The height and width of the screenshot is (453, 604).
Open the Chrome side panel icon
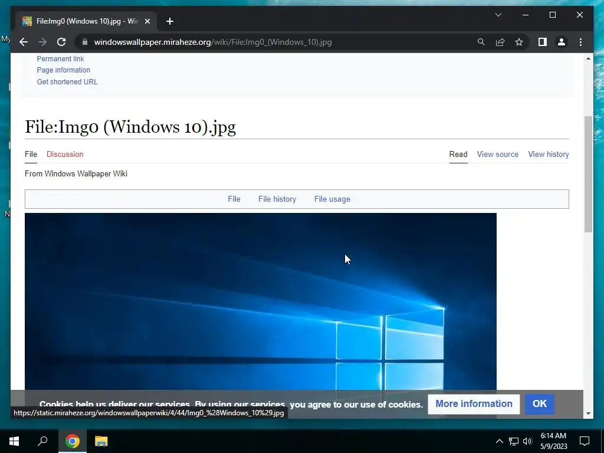(543, 42)
